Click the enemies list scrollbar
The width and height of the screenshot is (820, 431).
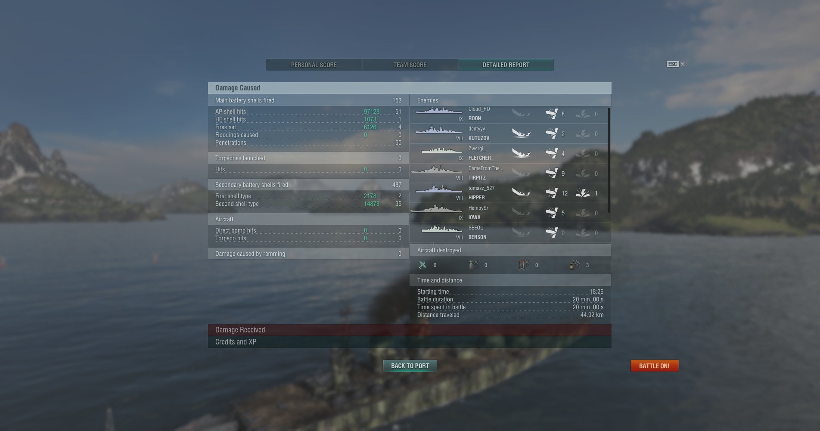pyautogui.click(x=609, y=160)
